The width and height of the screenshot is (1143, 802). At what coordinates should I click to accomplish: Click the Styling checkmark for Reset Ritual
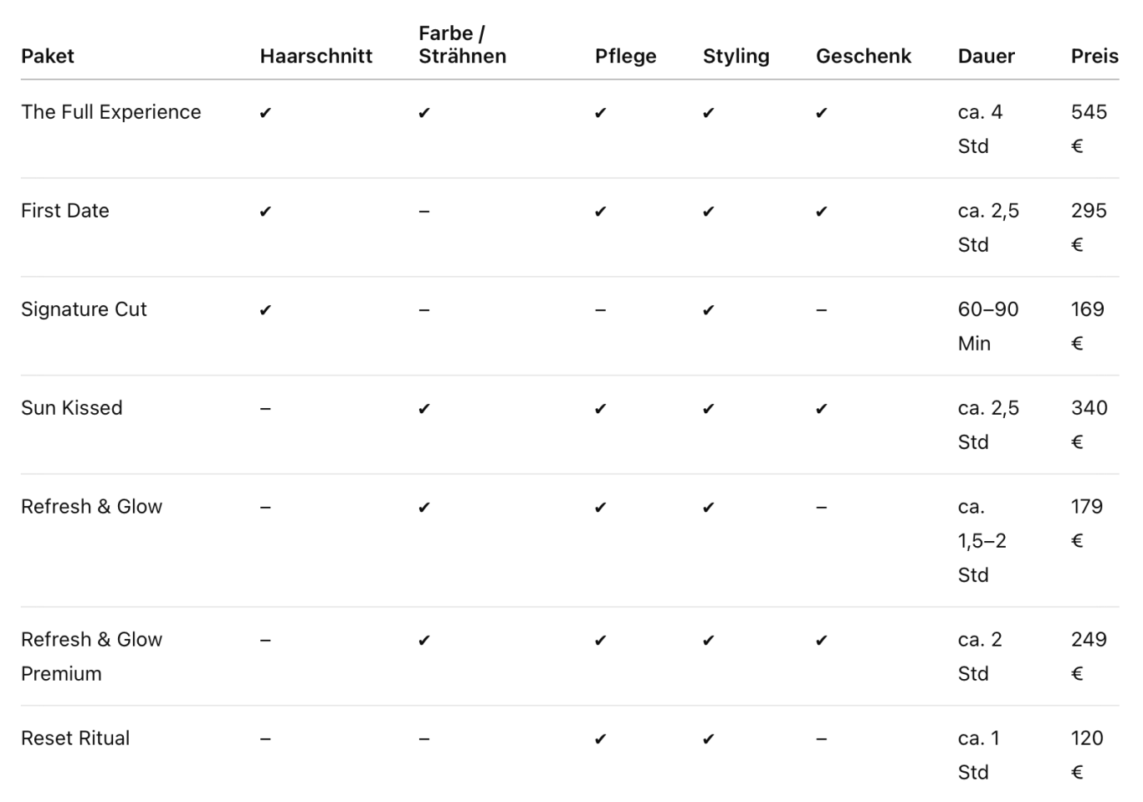pyautogui.click(x=709, y=739)
